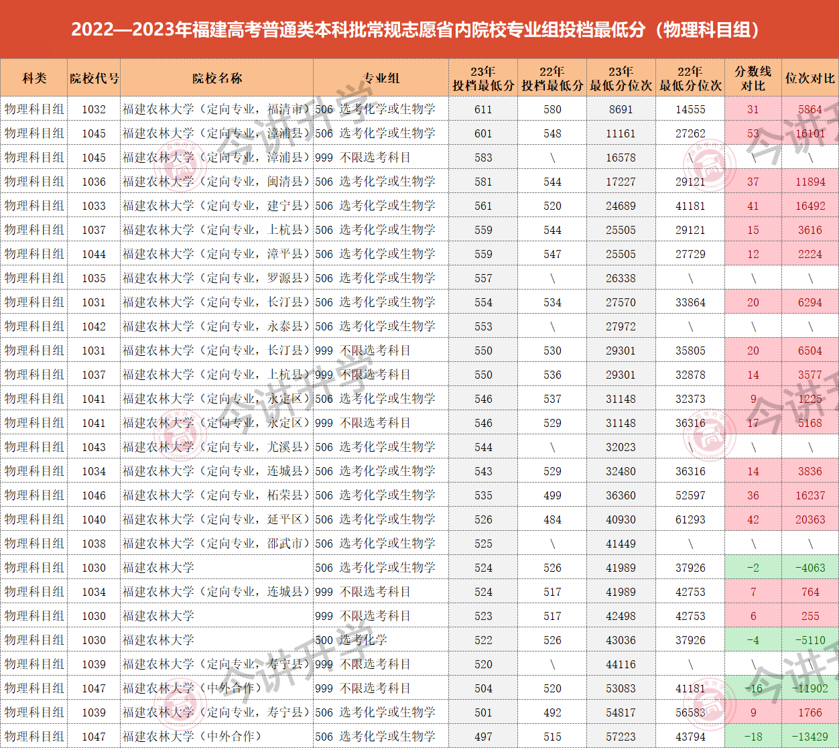Viewport: 839px width, 748px height.
Task: Select rank cell 32480
Action: tap(621, 471)
